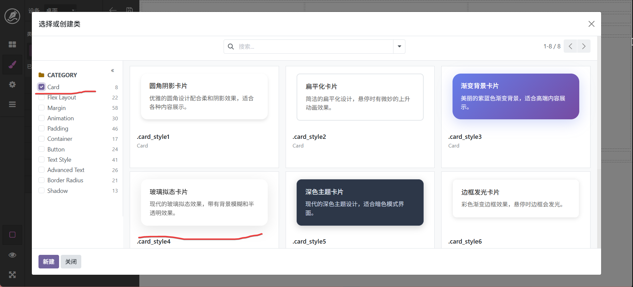
Task: Open the settings gear in left sidebar
Action: tap(12, 85)
